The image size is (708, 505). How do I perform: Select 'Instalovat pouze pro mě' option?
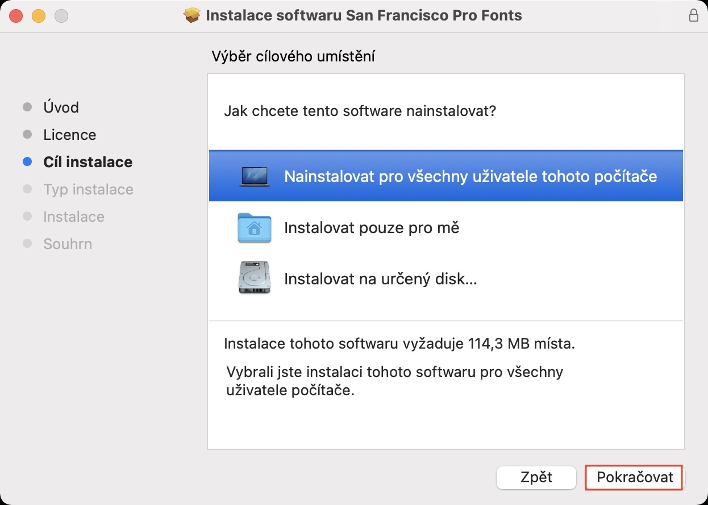click(x=372, y=228)
